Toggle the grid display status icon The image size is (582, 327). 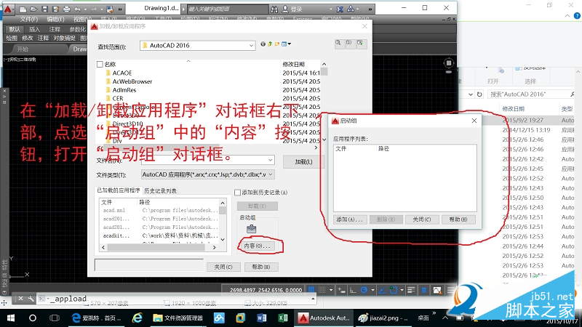point(311,290)
